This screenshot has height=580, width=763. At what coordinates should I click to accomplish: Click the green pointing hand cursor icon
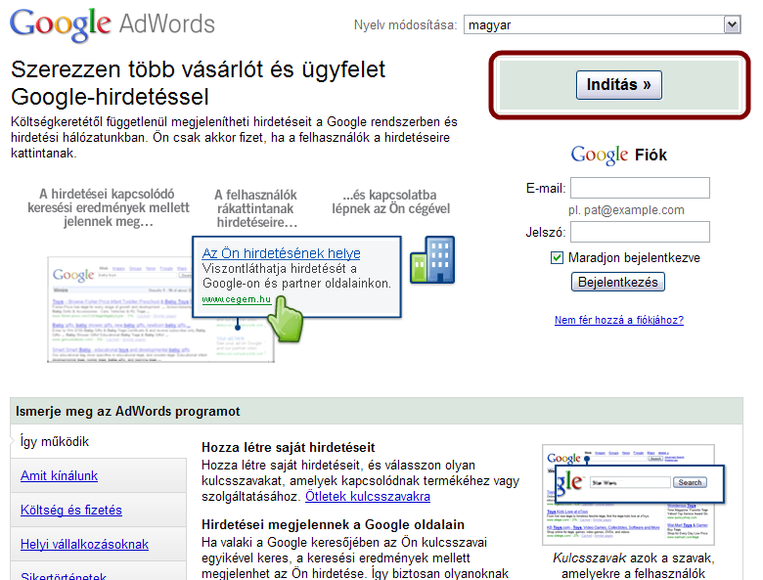286,319
